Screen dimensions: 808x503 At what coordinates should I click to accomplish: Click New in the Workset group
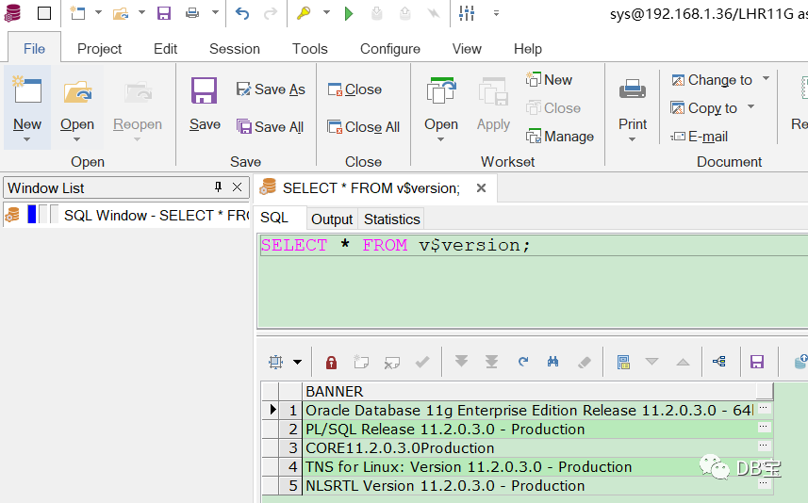click(549, 80)
